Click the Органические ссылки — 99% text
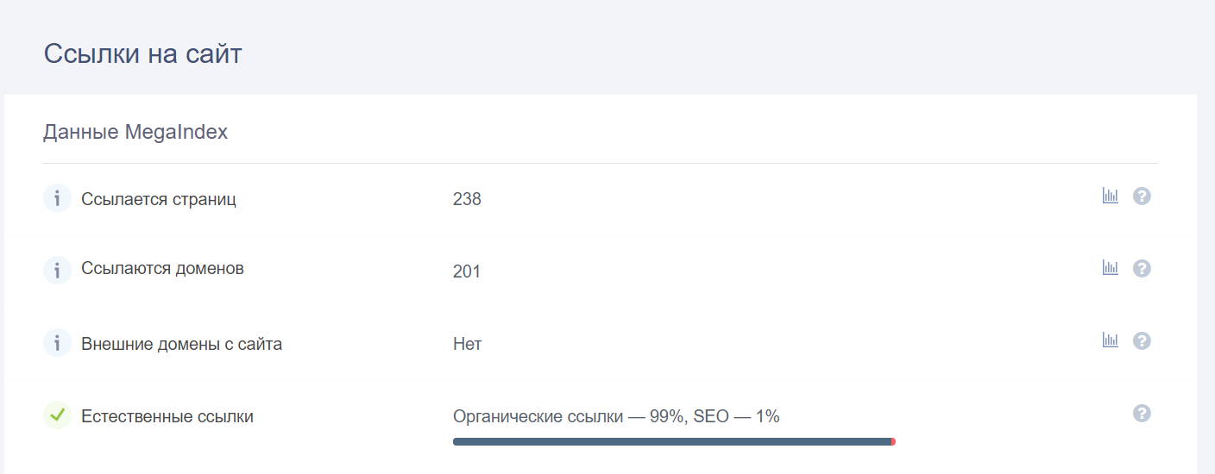 (569, 417)
